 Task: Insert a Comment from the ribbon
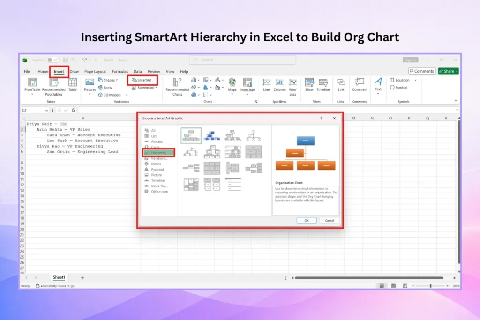click(360, 85)
